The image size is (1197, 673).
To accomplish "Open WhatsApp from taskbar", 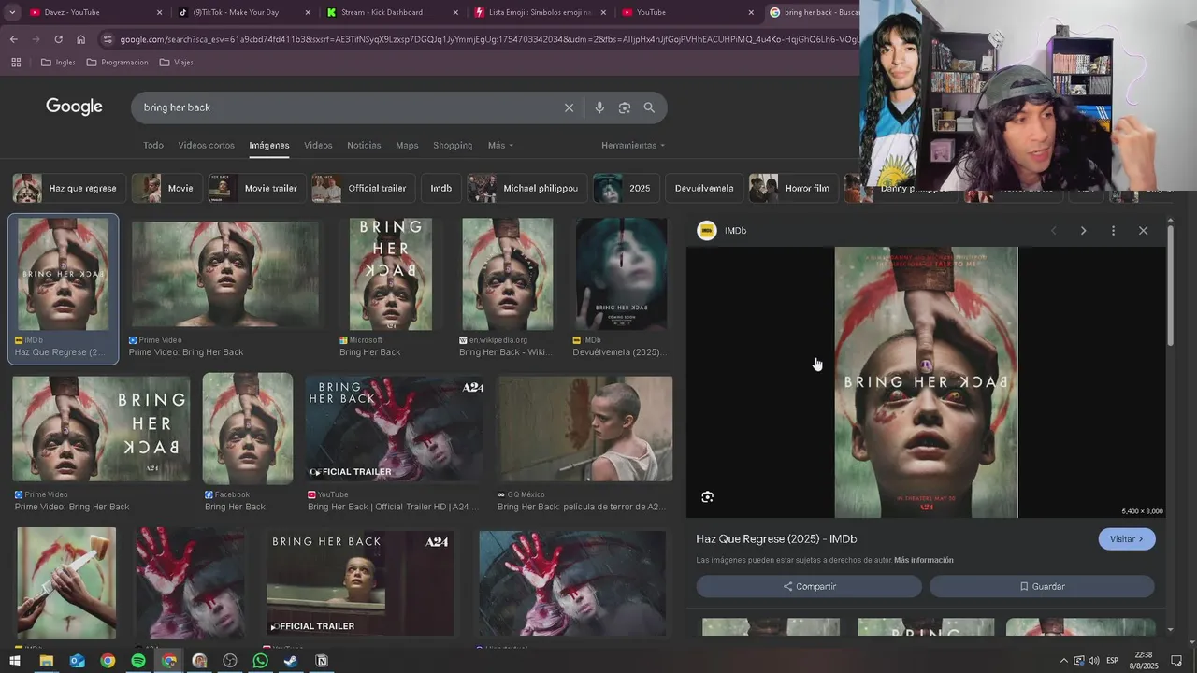I will pyautogui.click(x=261, y=661).
